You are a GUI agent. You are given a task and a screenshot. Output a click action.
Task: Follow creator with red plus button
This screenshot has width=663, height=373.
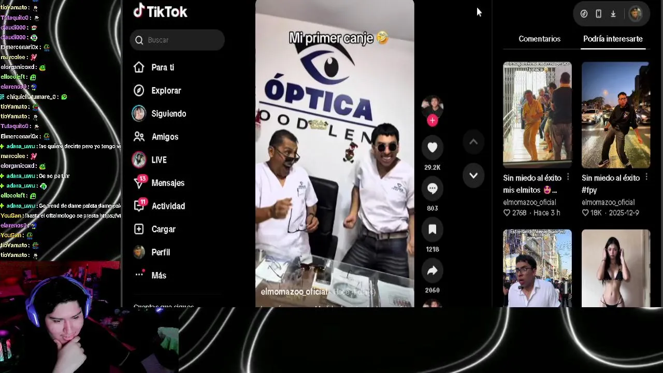click(433, 120)
